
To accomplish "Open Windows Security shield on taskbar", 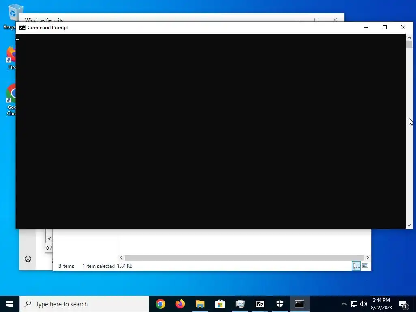I will 279,304.
